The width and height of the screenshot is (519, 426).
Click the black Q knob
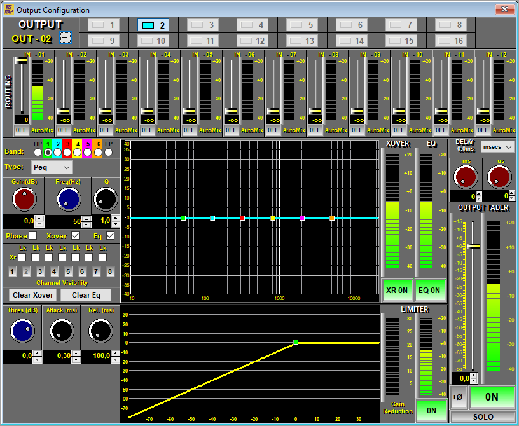[105, 200]
